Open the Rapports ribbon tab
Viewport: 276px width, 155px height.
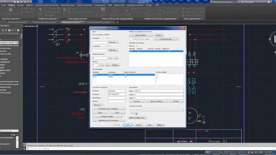point(30,5)
